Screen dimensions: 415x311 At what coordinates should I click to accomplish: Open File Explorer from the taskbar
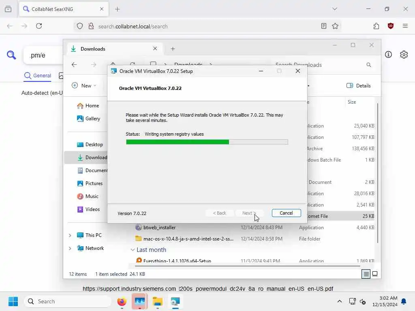(x=158, y=301)
